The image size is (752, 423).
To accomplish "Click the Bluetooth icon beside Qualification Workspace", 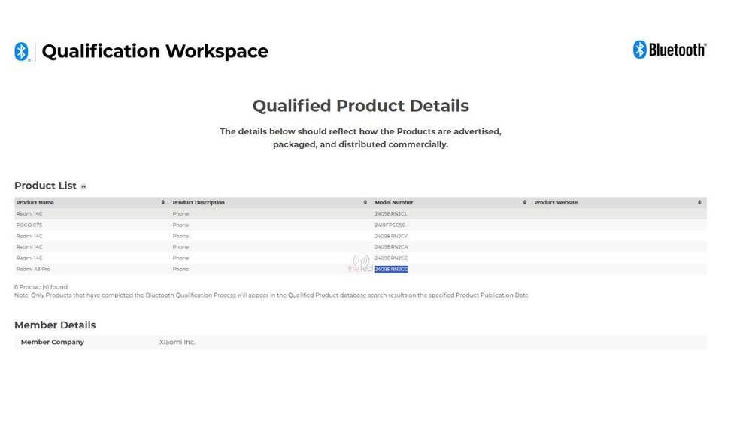I will (x=22, y=51).
